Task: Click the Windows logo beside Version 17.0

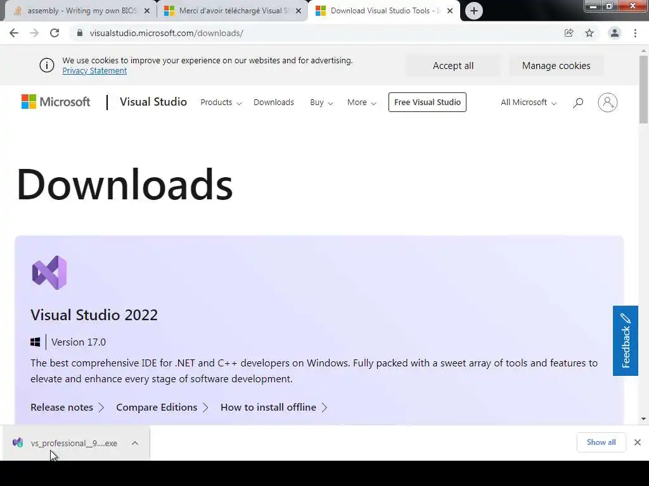Action: [x=35, y=342]
